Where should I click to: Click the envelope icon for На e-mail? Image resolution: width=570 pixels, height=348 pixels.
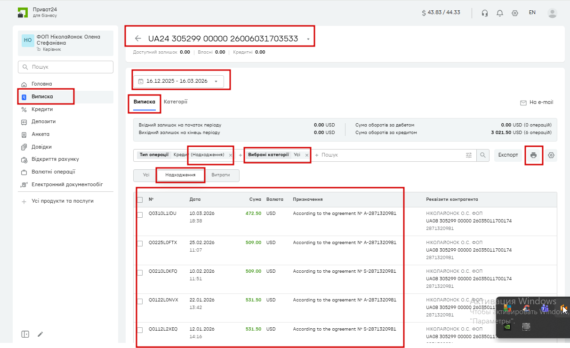(523, 103)
